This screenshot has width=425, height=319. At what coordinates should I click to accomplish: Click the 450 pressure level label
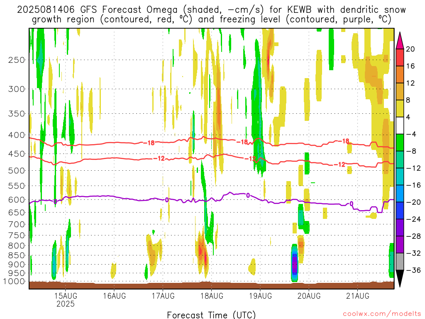tap(17, 154)
